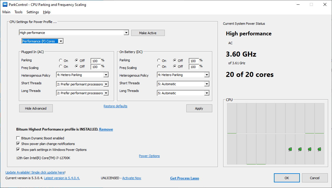Turn Plugged In Parking On
This screenshot has width=332, height=188.
[60, 60]
